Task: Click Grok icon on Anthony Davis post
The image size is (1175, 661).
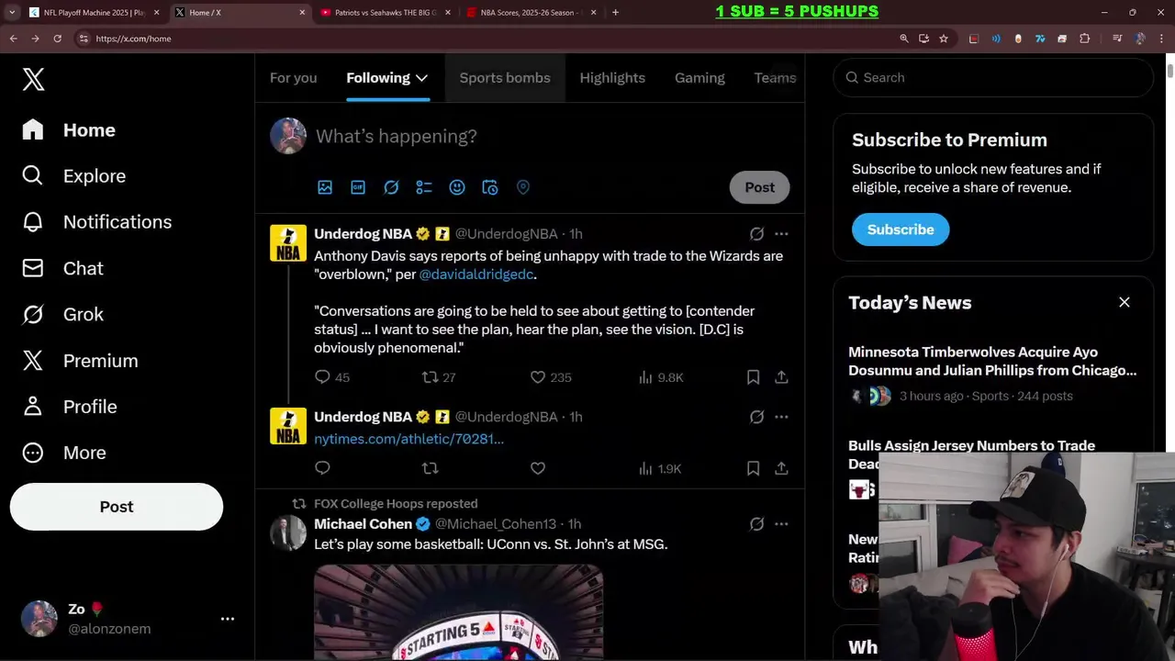Action: tap(756, 234)
